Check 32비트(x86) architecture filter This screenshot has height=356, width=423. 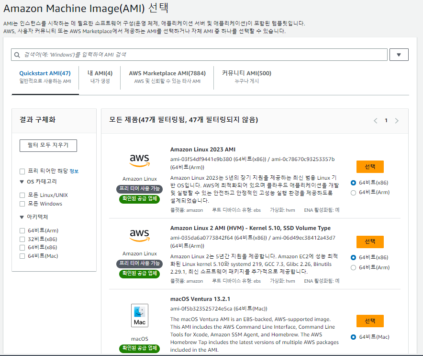(22, 239)
